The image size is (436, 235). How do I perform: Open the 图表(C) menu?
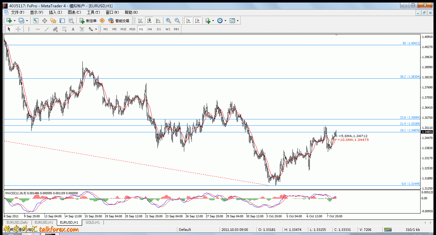pos(74,12)
